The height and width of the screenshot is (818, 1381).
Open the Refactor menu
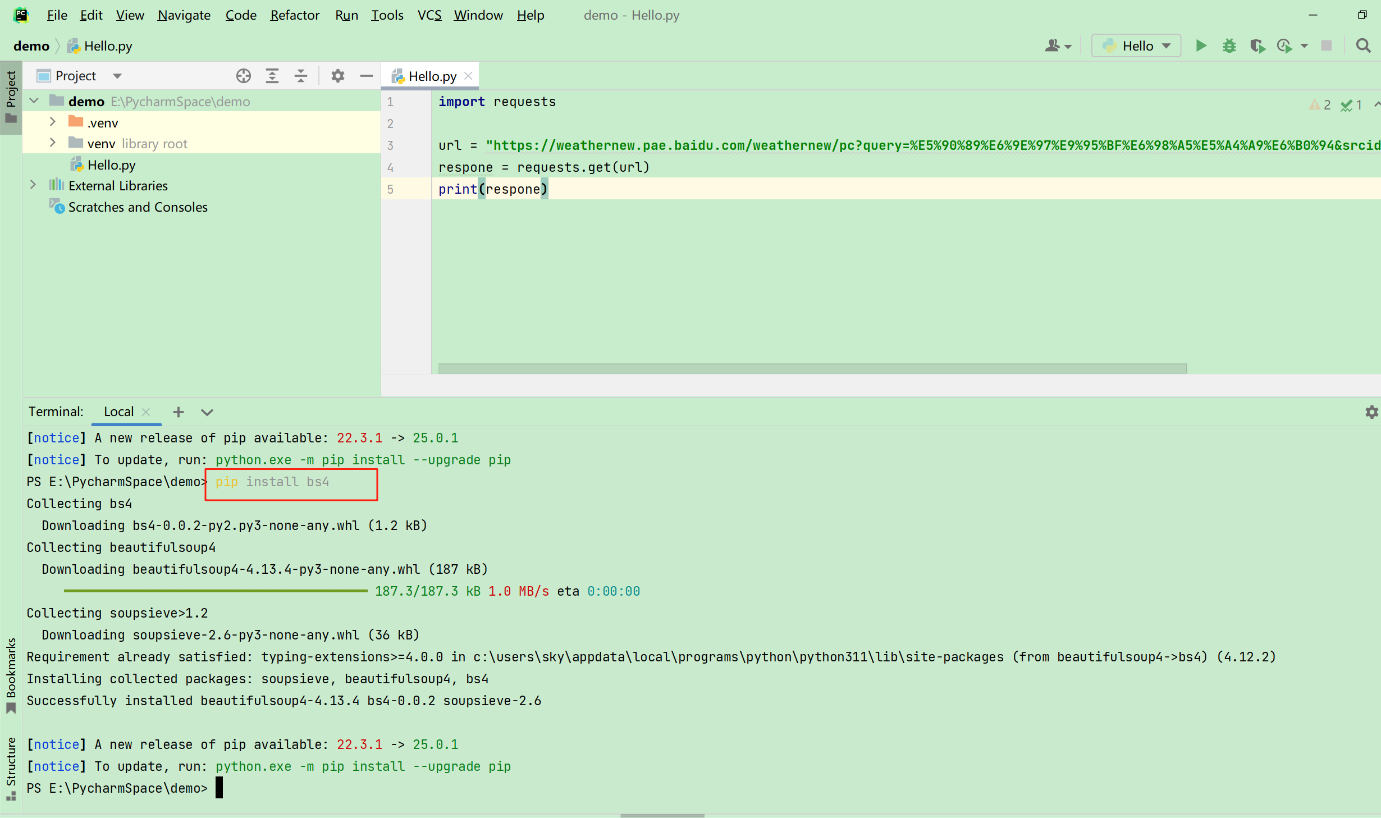click(294, 15)
